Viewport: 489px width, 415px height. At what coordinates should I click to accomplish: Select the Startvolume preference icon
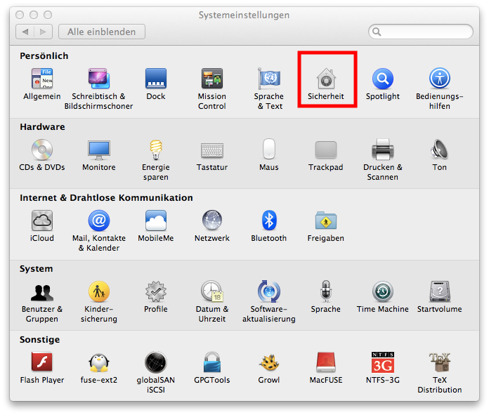click(440, 291)
